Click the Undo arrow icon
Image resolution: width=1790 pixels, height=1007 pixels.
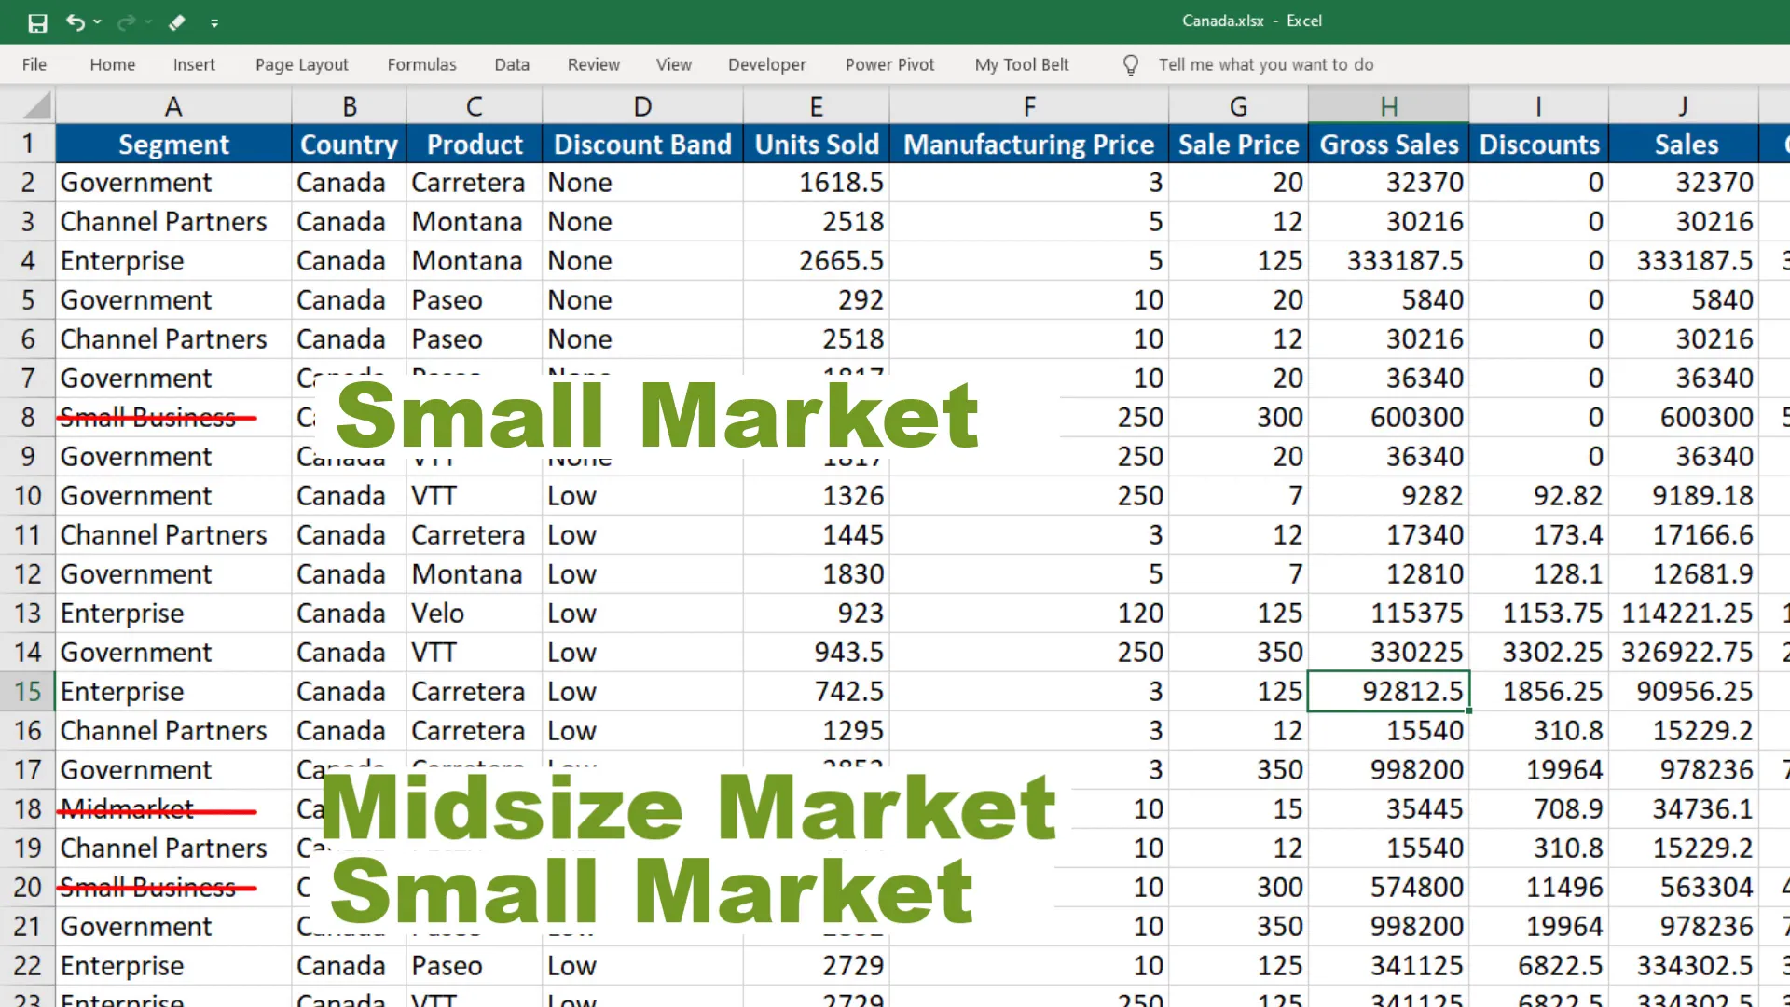click(x=75, y=22)
